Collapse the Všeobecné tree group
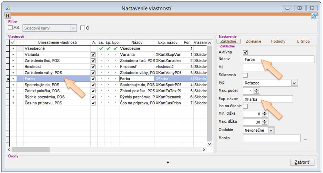This screenshot has width=323, height=173. [x=20, y=49]
